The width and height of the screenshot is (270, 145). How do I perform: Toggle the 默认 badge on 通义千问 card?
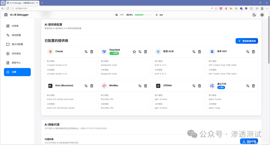coord(220,87)
